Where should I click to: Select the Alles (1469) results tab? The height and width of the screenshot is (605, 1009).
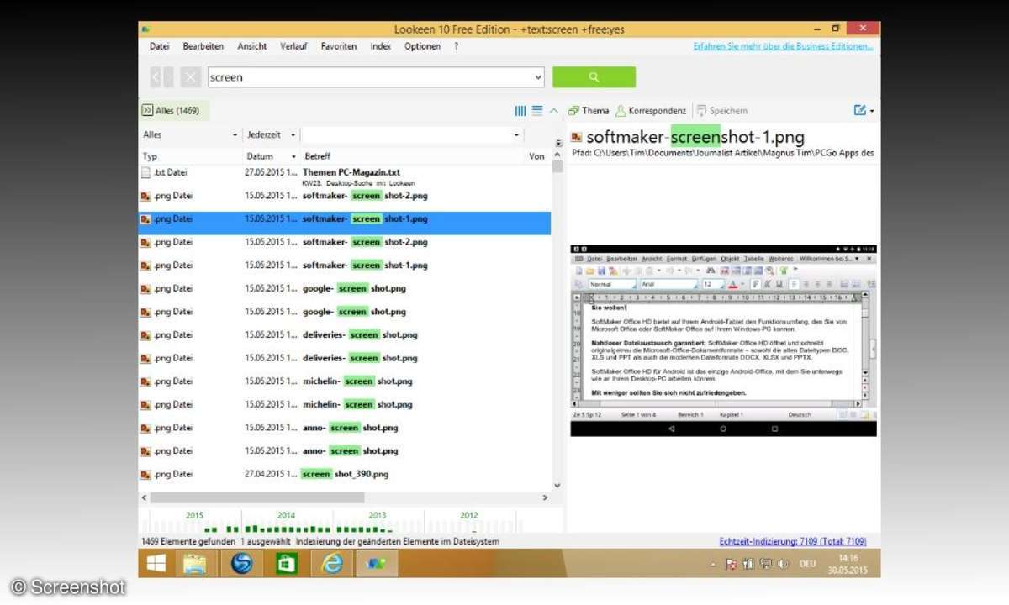tap(174, 110)
